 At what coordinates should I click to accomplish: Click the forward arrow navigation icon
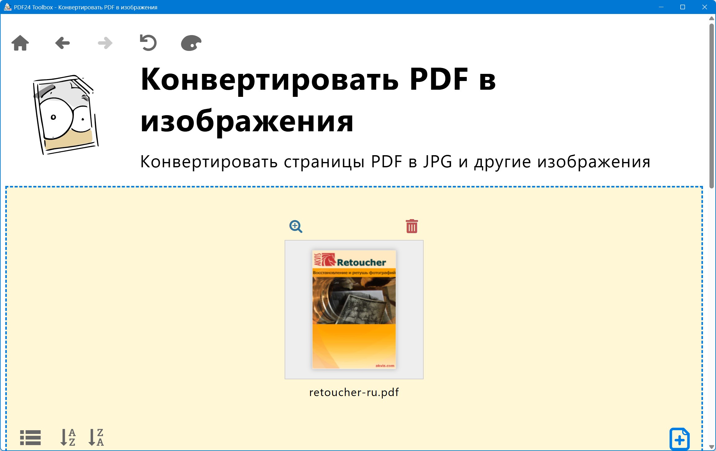coord(105,43)
